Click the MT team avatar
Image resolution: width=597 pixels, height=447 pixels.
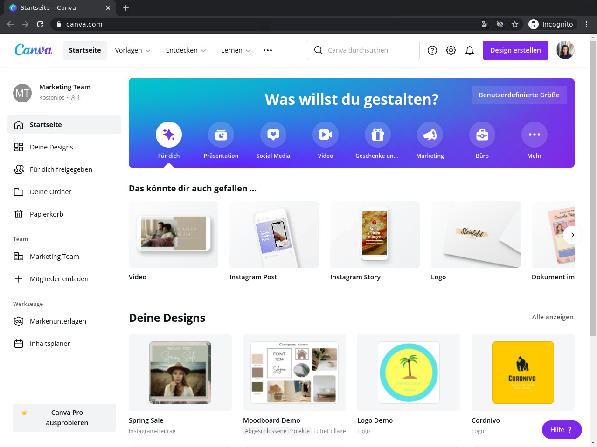click(x=22, y=93)
